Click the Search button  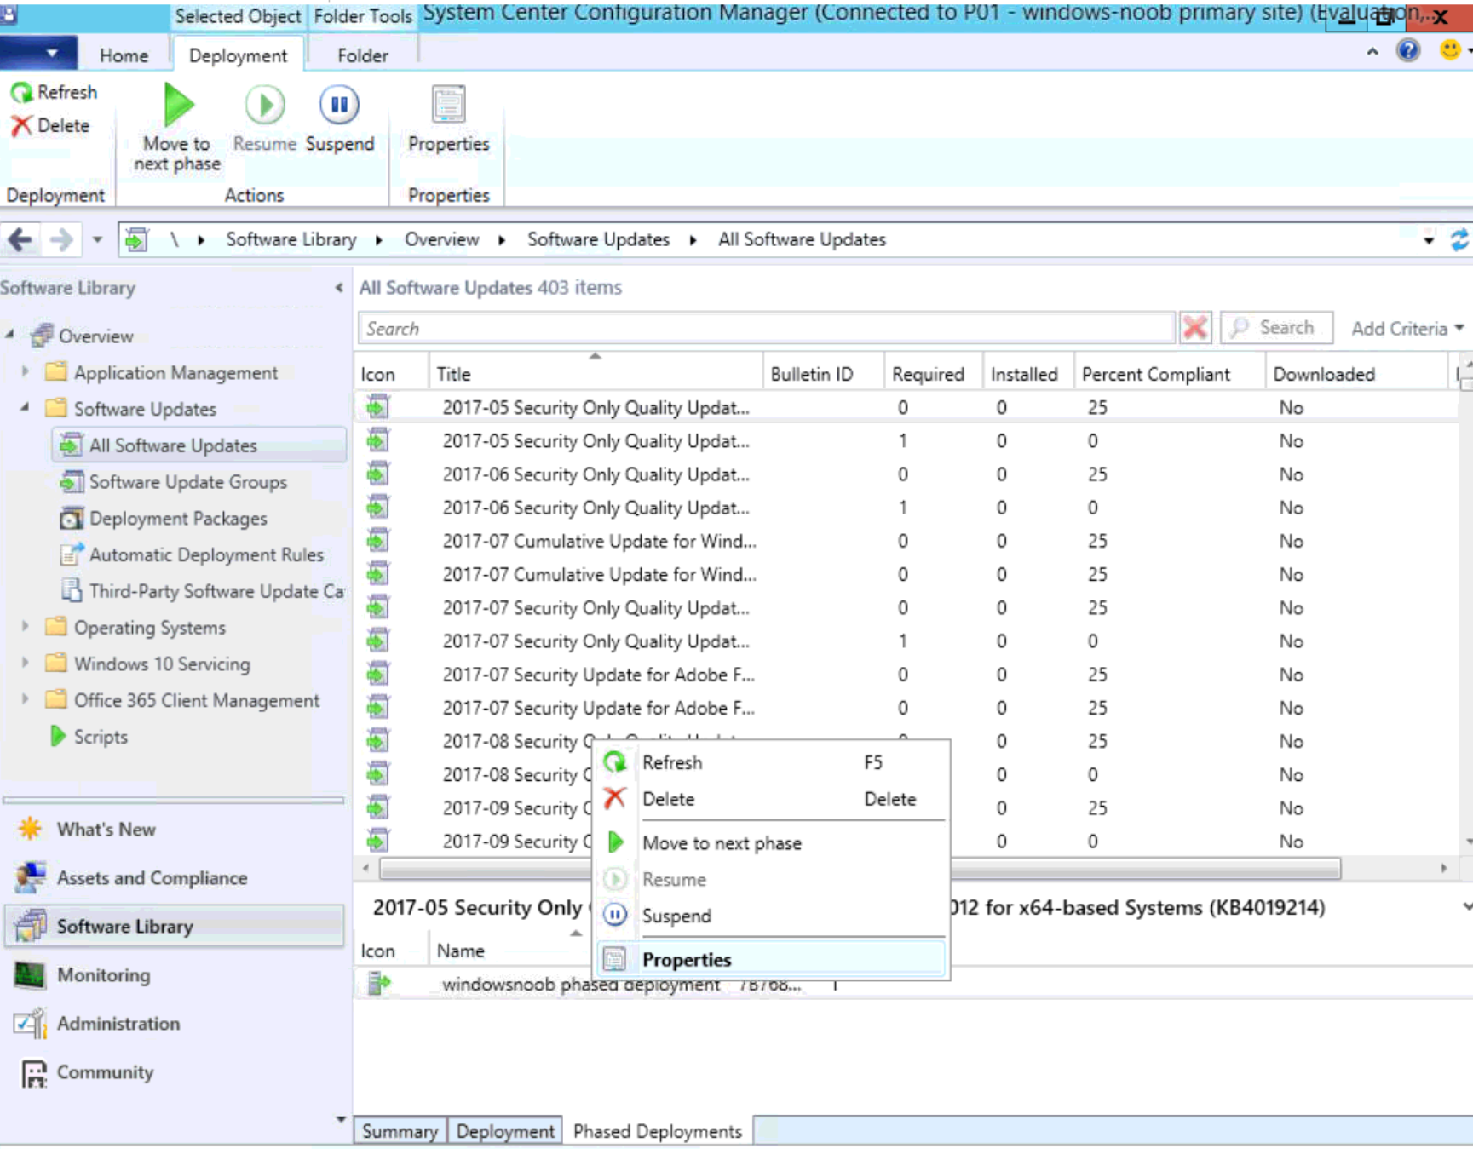pos(1276,328)
